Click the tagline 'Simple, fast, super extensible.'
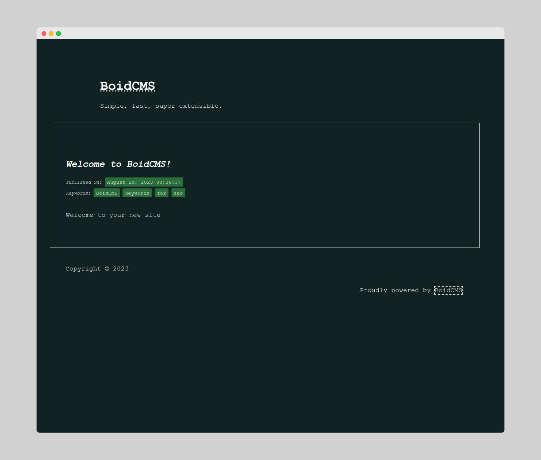 tap(161, 106)
